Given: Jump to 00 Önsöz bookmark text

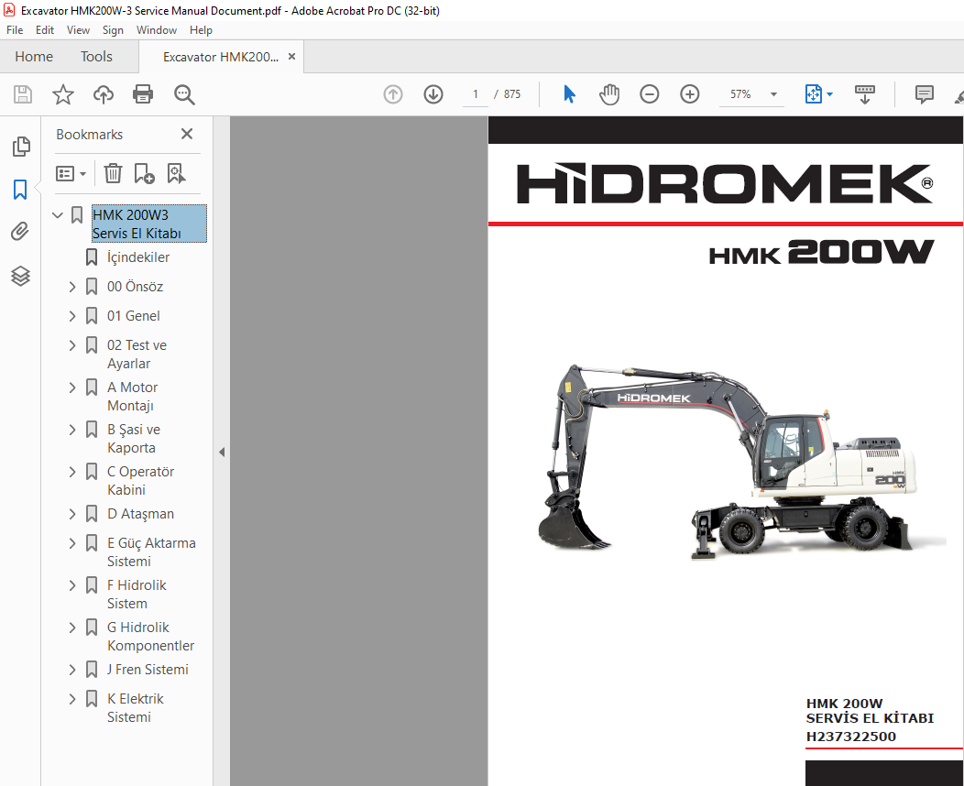Looking at the screenshot, I should point(136,287).
